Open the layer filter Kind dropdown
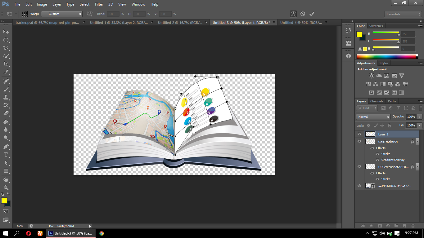The height and width of the screenshot is (238, 424). tap(367, 108)
